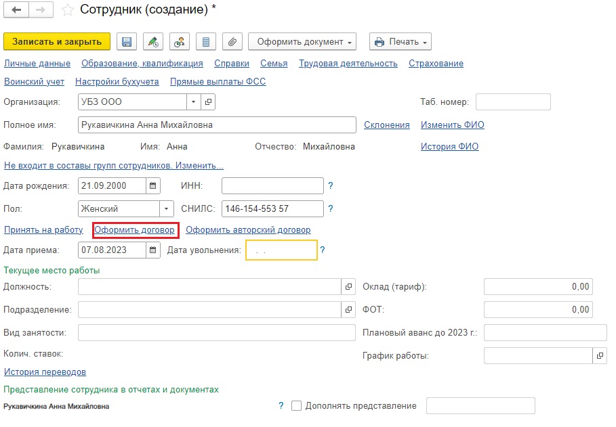Click into the Полное имя field
This screenshot has width=616, height=427.
218,125
